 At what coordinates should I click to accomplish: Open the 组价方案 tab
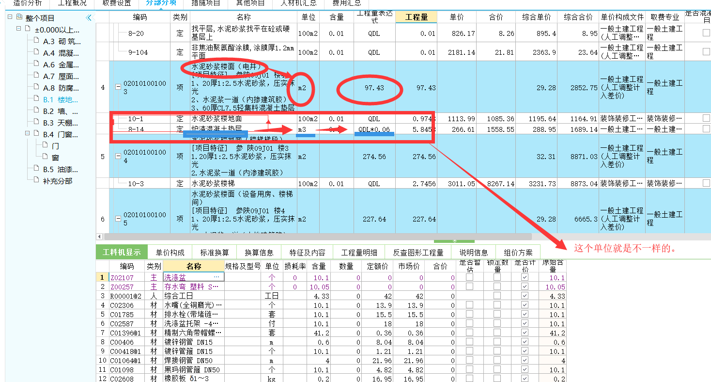coord(518,252)
